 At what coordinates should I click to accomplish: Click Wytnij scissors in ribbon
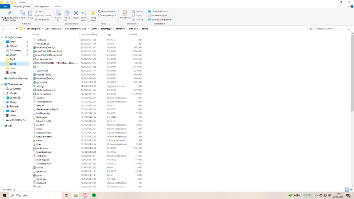pos(40,11)
